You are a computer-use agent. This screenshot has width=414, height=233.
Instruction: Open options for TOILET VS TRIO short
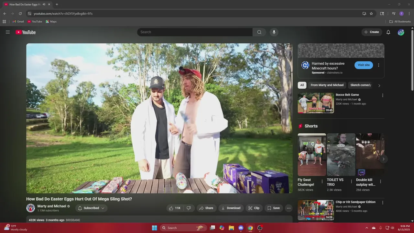351,182
